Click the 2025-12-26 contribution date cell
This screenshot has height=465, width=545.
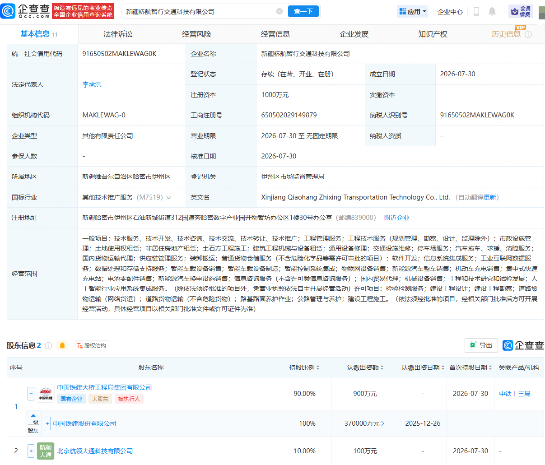tap(423, 423)
